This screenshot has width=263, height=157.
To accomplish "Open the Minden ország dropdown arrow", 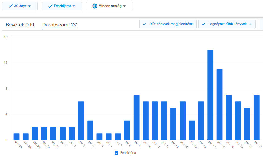I will [124, 6].
